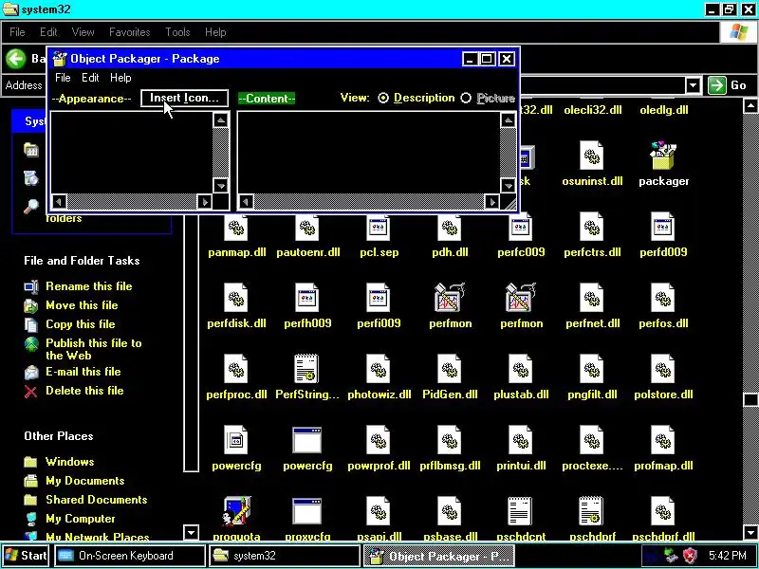Screen dimensions: 759x569
Task: Select the pcl.sep file icon
Action: (x=379, y=227)
